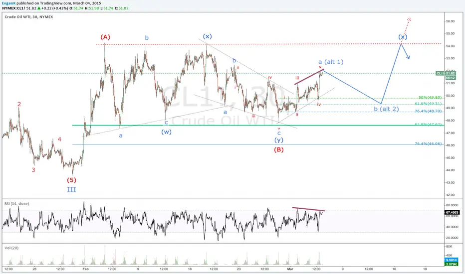Click the '23' date on time axis
Image resolution: width=465 pixels, height=274 pixels.
coord(238,269)
